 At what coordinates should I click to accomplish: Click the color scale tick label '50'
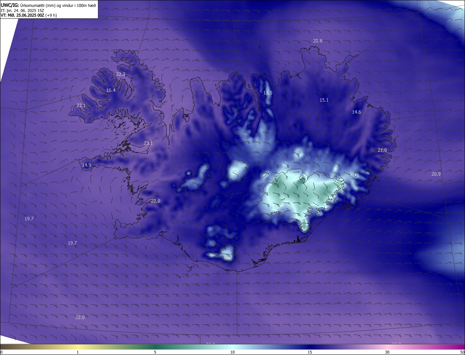pos(462,352)
